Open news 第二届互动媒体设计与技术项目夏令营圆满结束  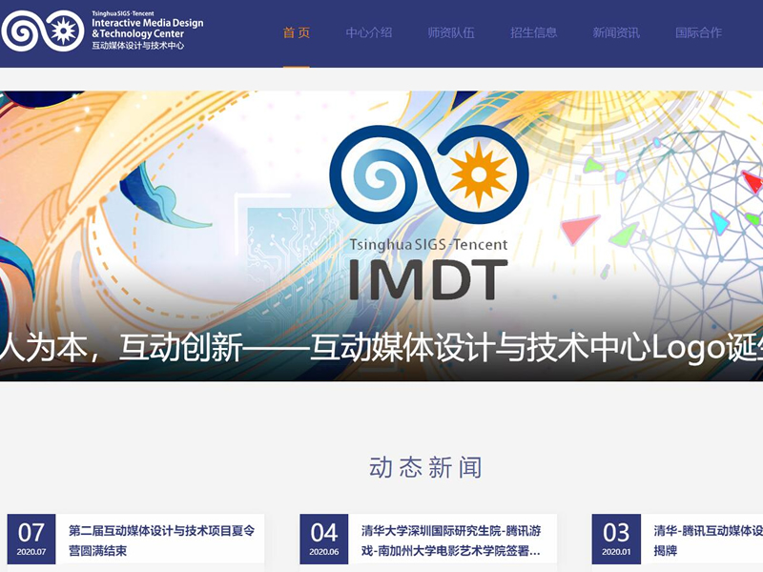point(161,540)
